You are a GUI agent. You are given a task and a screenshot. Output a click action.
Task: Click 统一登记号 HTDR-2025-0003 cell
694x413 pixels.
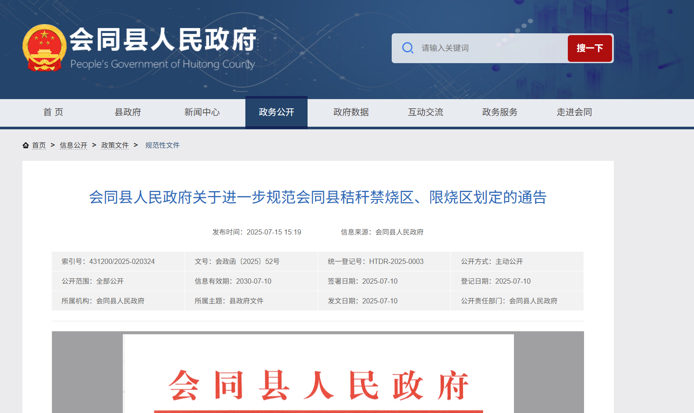tap(384, 261)
